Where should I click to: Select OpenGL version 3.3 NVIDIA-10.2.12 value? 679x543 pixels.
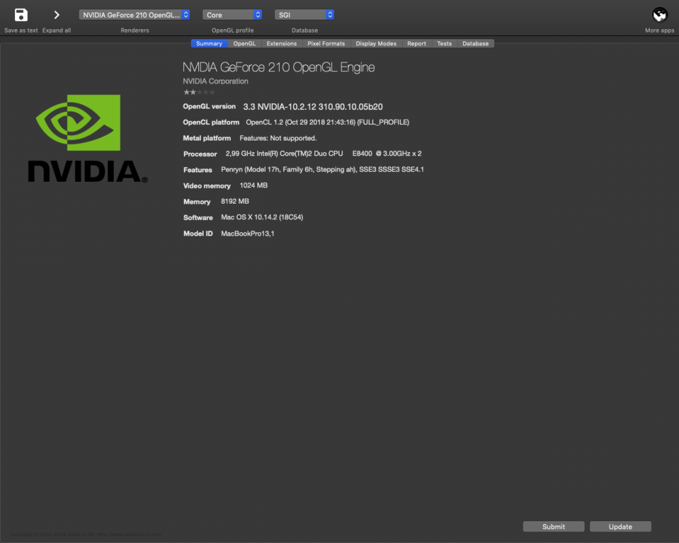click(x=312, y=107)
